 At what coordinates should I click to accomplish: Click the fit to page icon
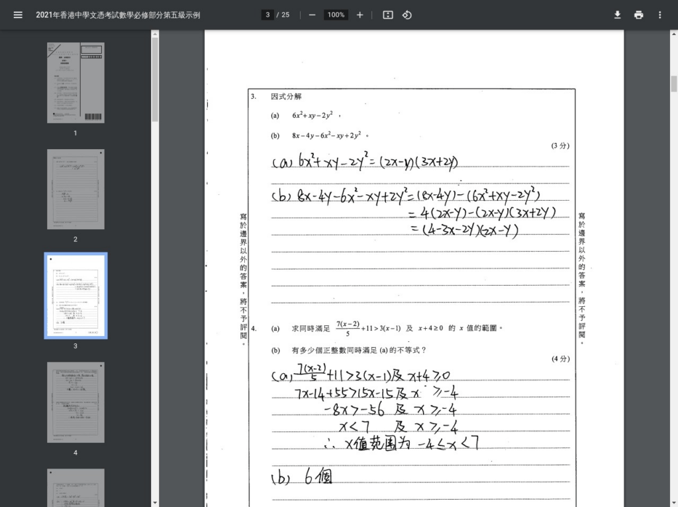point(388,15)
